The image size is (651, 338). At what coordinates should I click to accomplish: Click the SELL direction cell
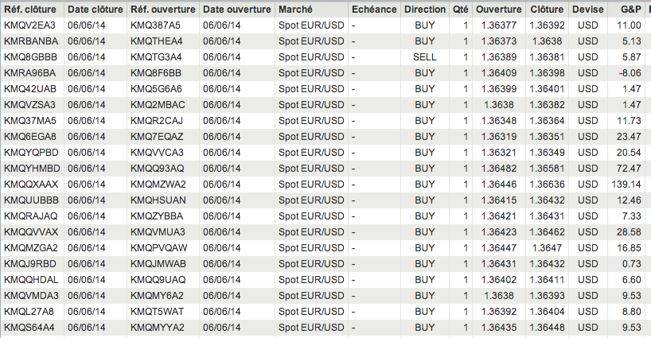pyautogui.click(x=425, y=57)
